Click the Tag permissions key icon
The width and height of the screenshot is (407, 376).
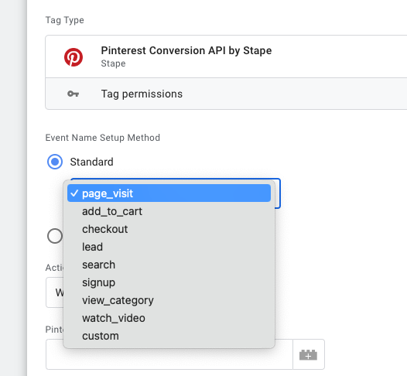pos(73,94)
